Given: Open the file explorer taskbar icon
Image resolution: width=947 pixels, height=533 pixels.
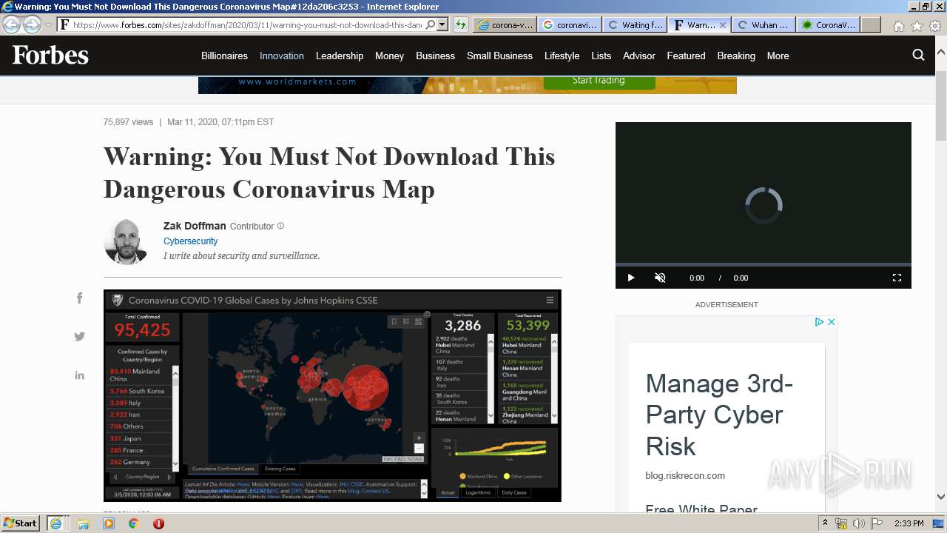Looking at the screenshot, I should point(84,523).
